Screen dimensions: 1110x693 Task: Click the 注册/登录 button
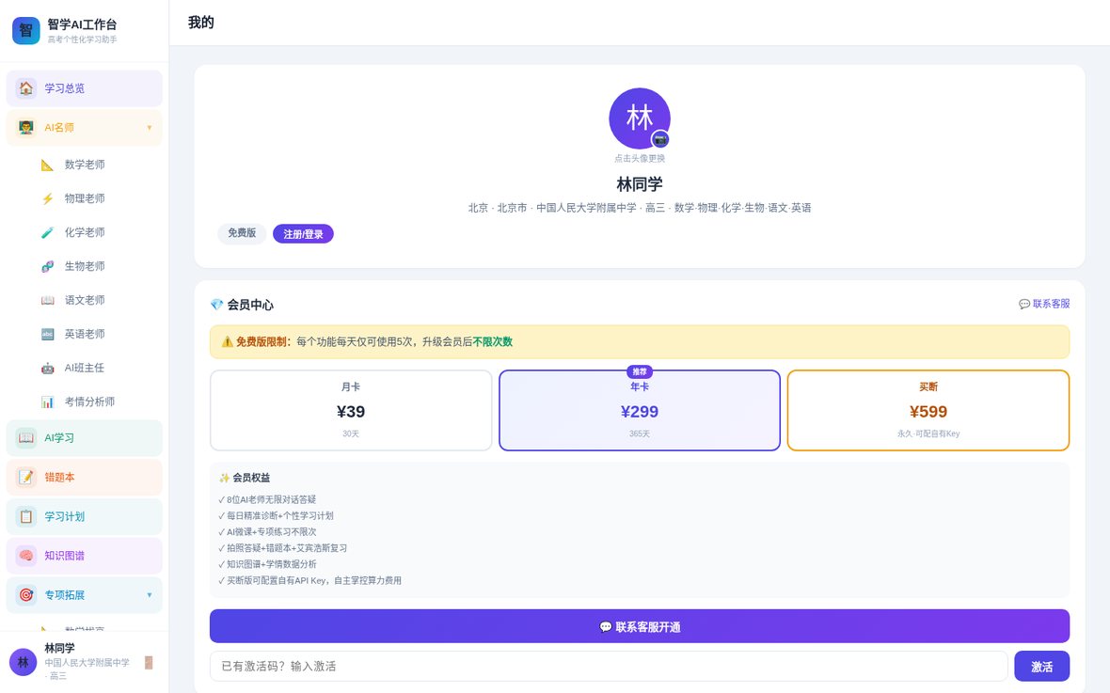pyautogui.click(x=303, y=233)
